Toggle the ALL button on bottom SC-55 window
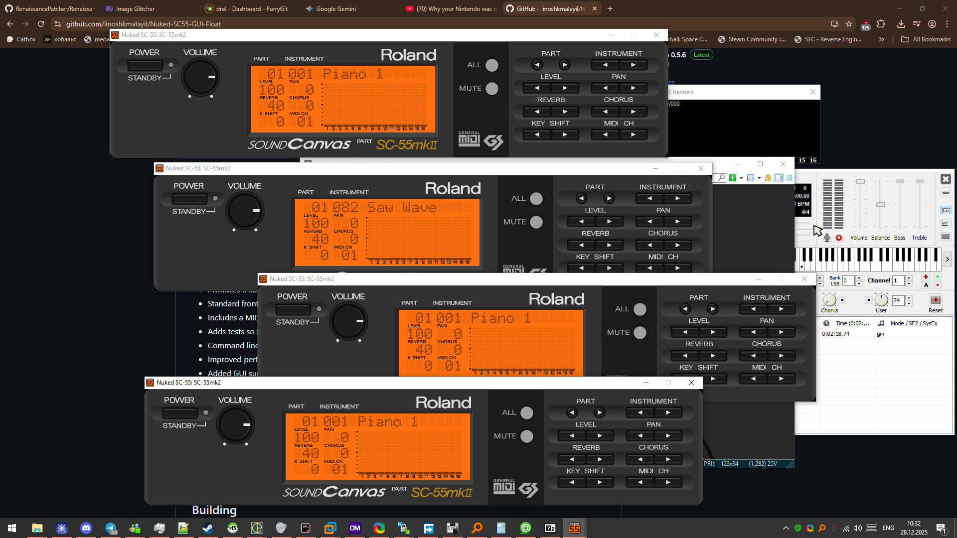Image resolution: width=957 pixels, height=538 pixels. (x=526, y=412)
